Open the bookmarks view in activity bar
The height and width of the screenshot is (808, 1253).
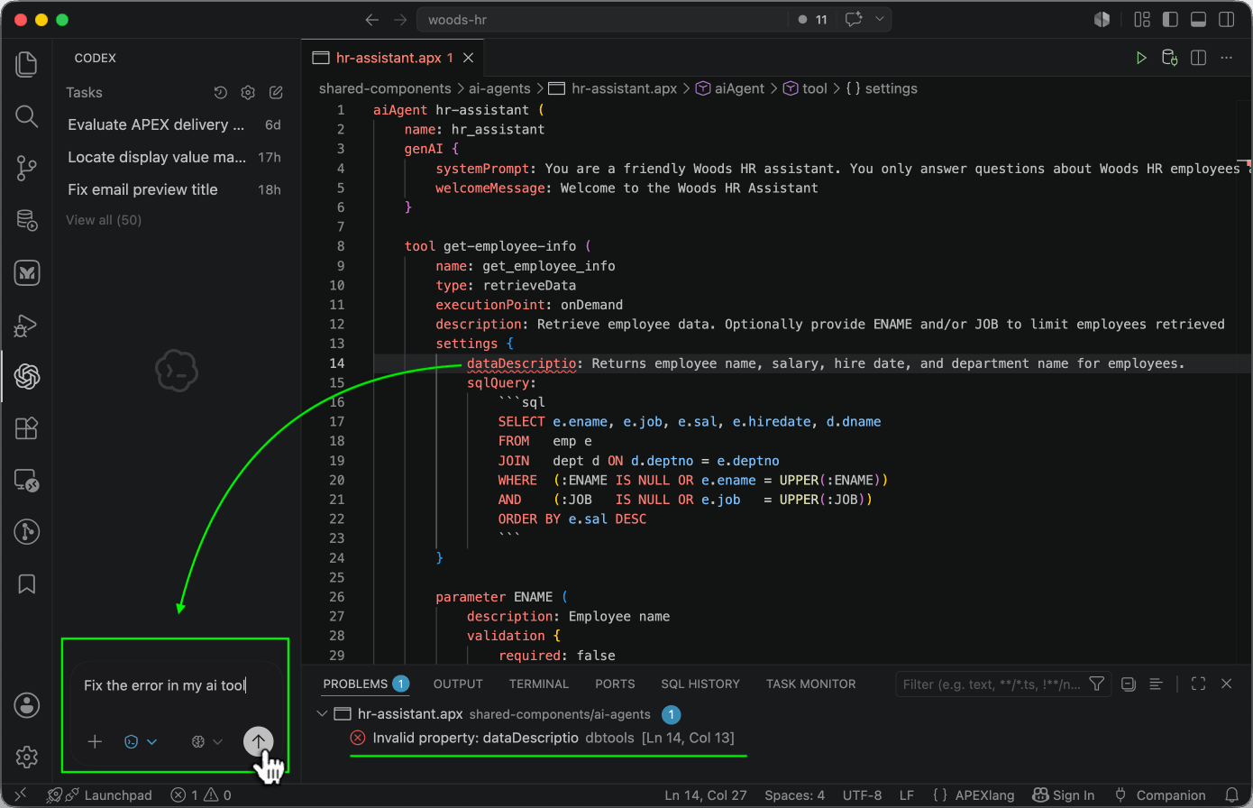27,584
